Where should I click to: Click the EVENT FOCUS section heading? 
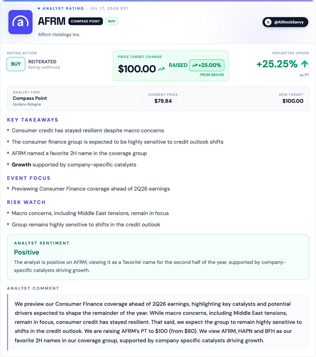click(x=29, y=178)
